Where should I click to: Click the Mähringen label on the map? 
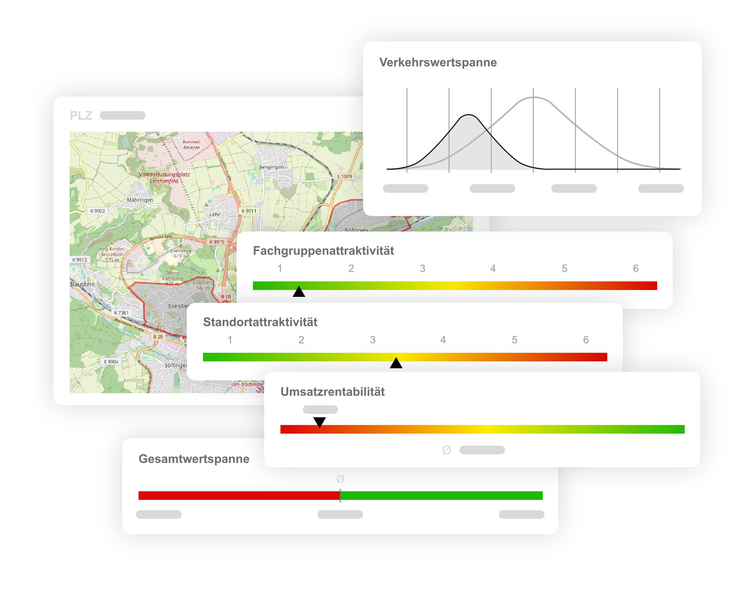140,200
